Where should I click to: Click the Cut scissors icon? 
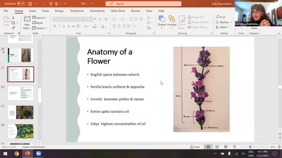pos(13,18)
